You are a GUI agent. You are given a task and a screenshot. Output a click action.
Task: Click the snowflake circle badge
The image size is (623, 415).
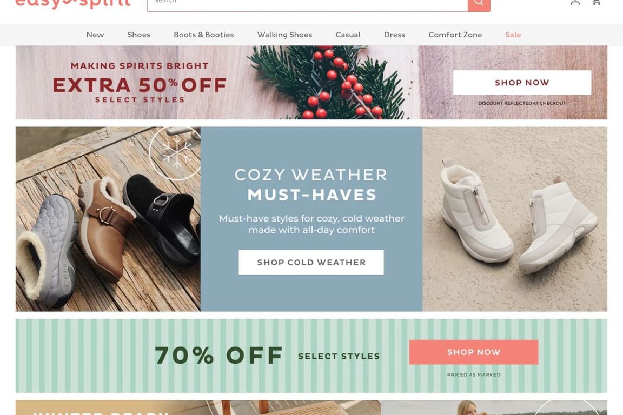176,153
